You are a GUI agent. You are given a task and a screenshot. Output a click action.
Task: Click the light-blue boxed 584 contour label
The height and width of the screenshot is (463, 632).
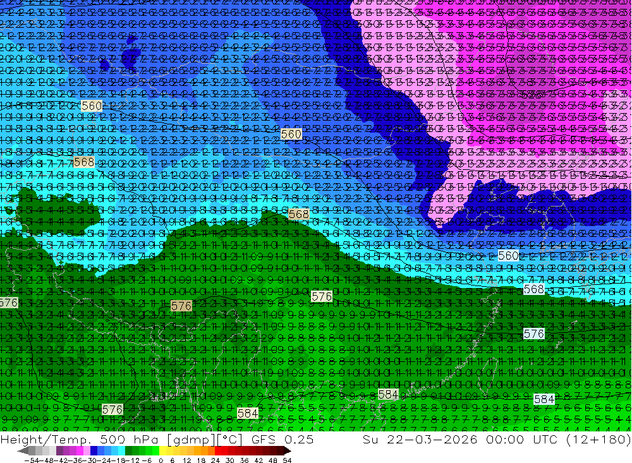click(x=544, y=399)
